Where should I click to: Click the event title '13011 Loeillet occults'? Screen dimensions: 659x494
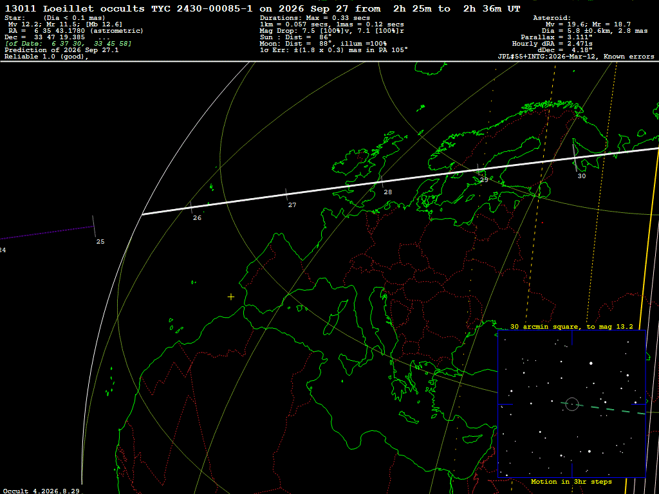coord(75,8)
